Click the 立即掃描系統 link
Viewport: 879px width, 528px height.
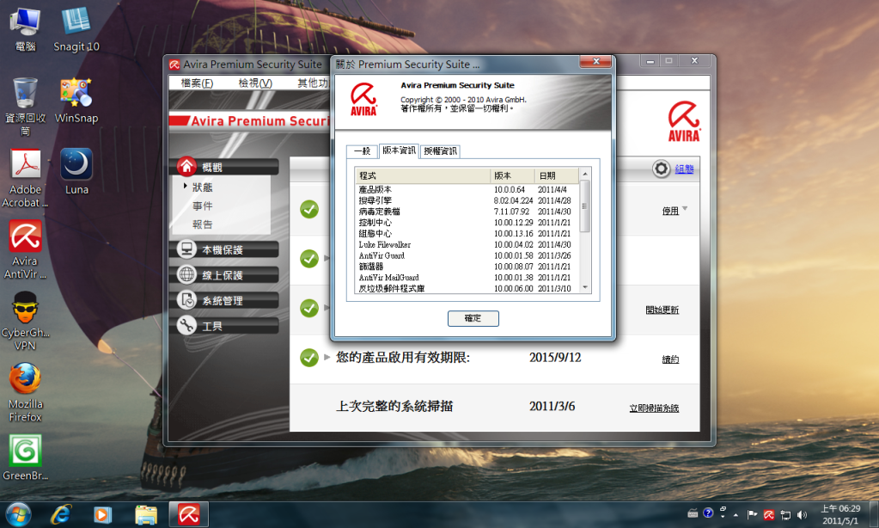coord(654,408)
